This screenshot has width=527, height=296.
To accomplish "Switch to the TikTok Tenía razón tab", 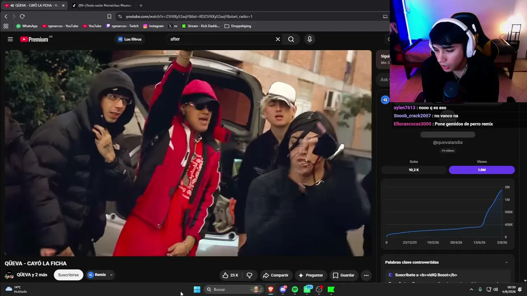I will pos(102,5).
